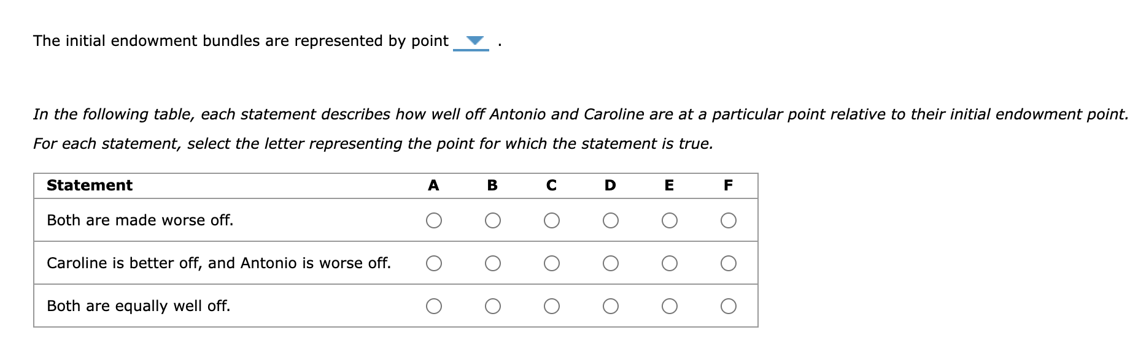The width and height of the screenshot is (1138, 338).
Task: Select E for "Both are made worse off"
Action: [670, 220]
